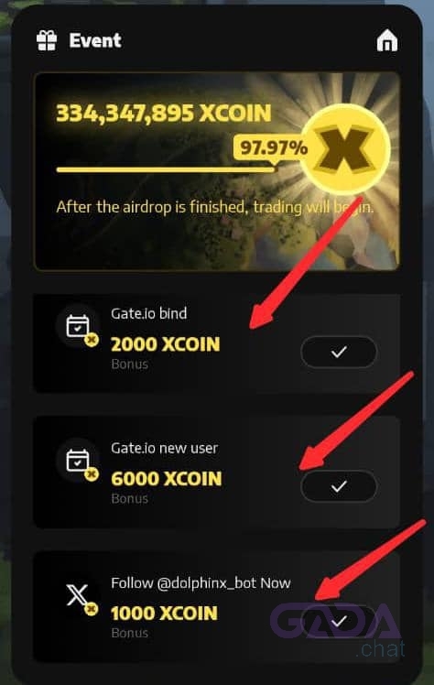The image size is (434, 685).
Task: Click the 2000 XCOIN bonus amount
Action: point(166,344)
